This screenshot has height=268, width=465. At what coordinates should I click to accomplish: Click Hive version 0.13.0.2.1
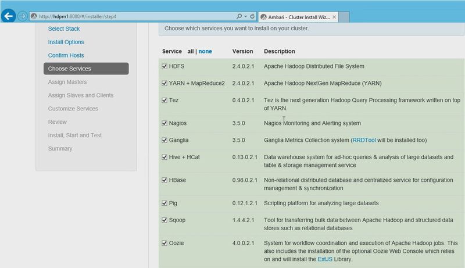click(x=245, y=157)
